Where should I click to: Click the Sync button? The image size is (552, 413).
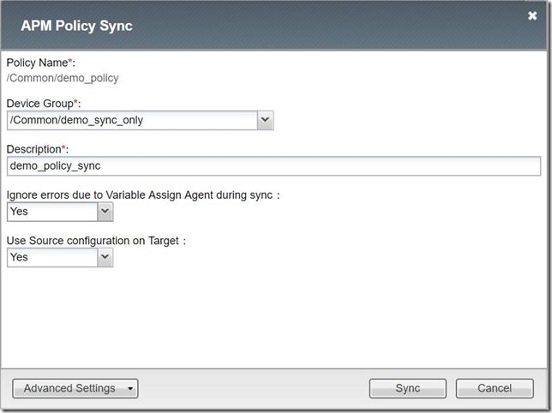[408, 388]
